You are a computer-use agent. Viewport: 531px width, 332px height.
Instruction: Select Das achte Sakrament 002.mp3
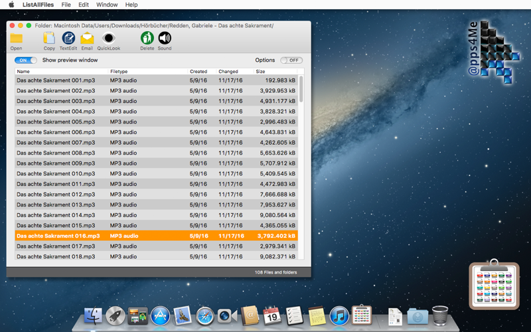pos(156,91)
